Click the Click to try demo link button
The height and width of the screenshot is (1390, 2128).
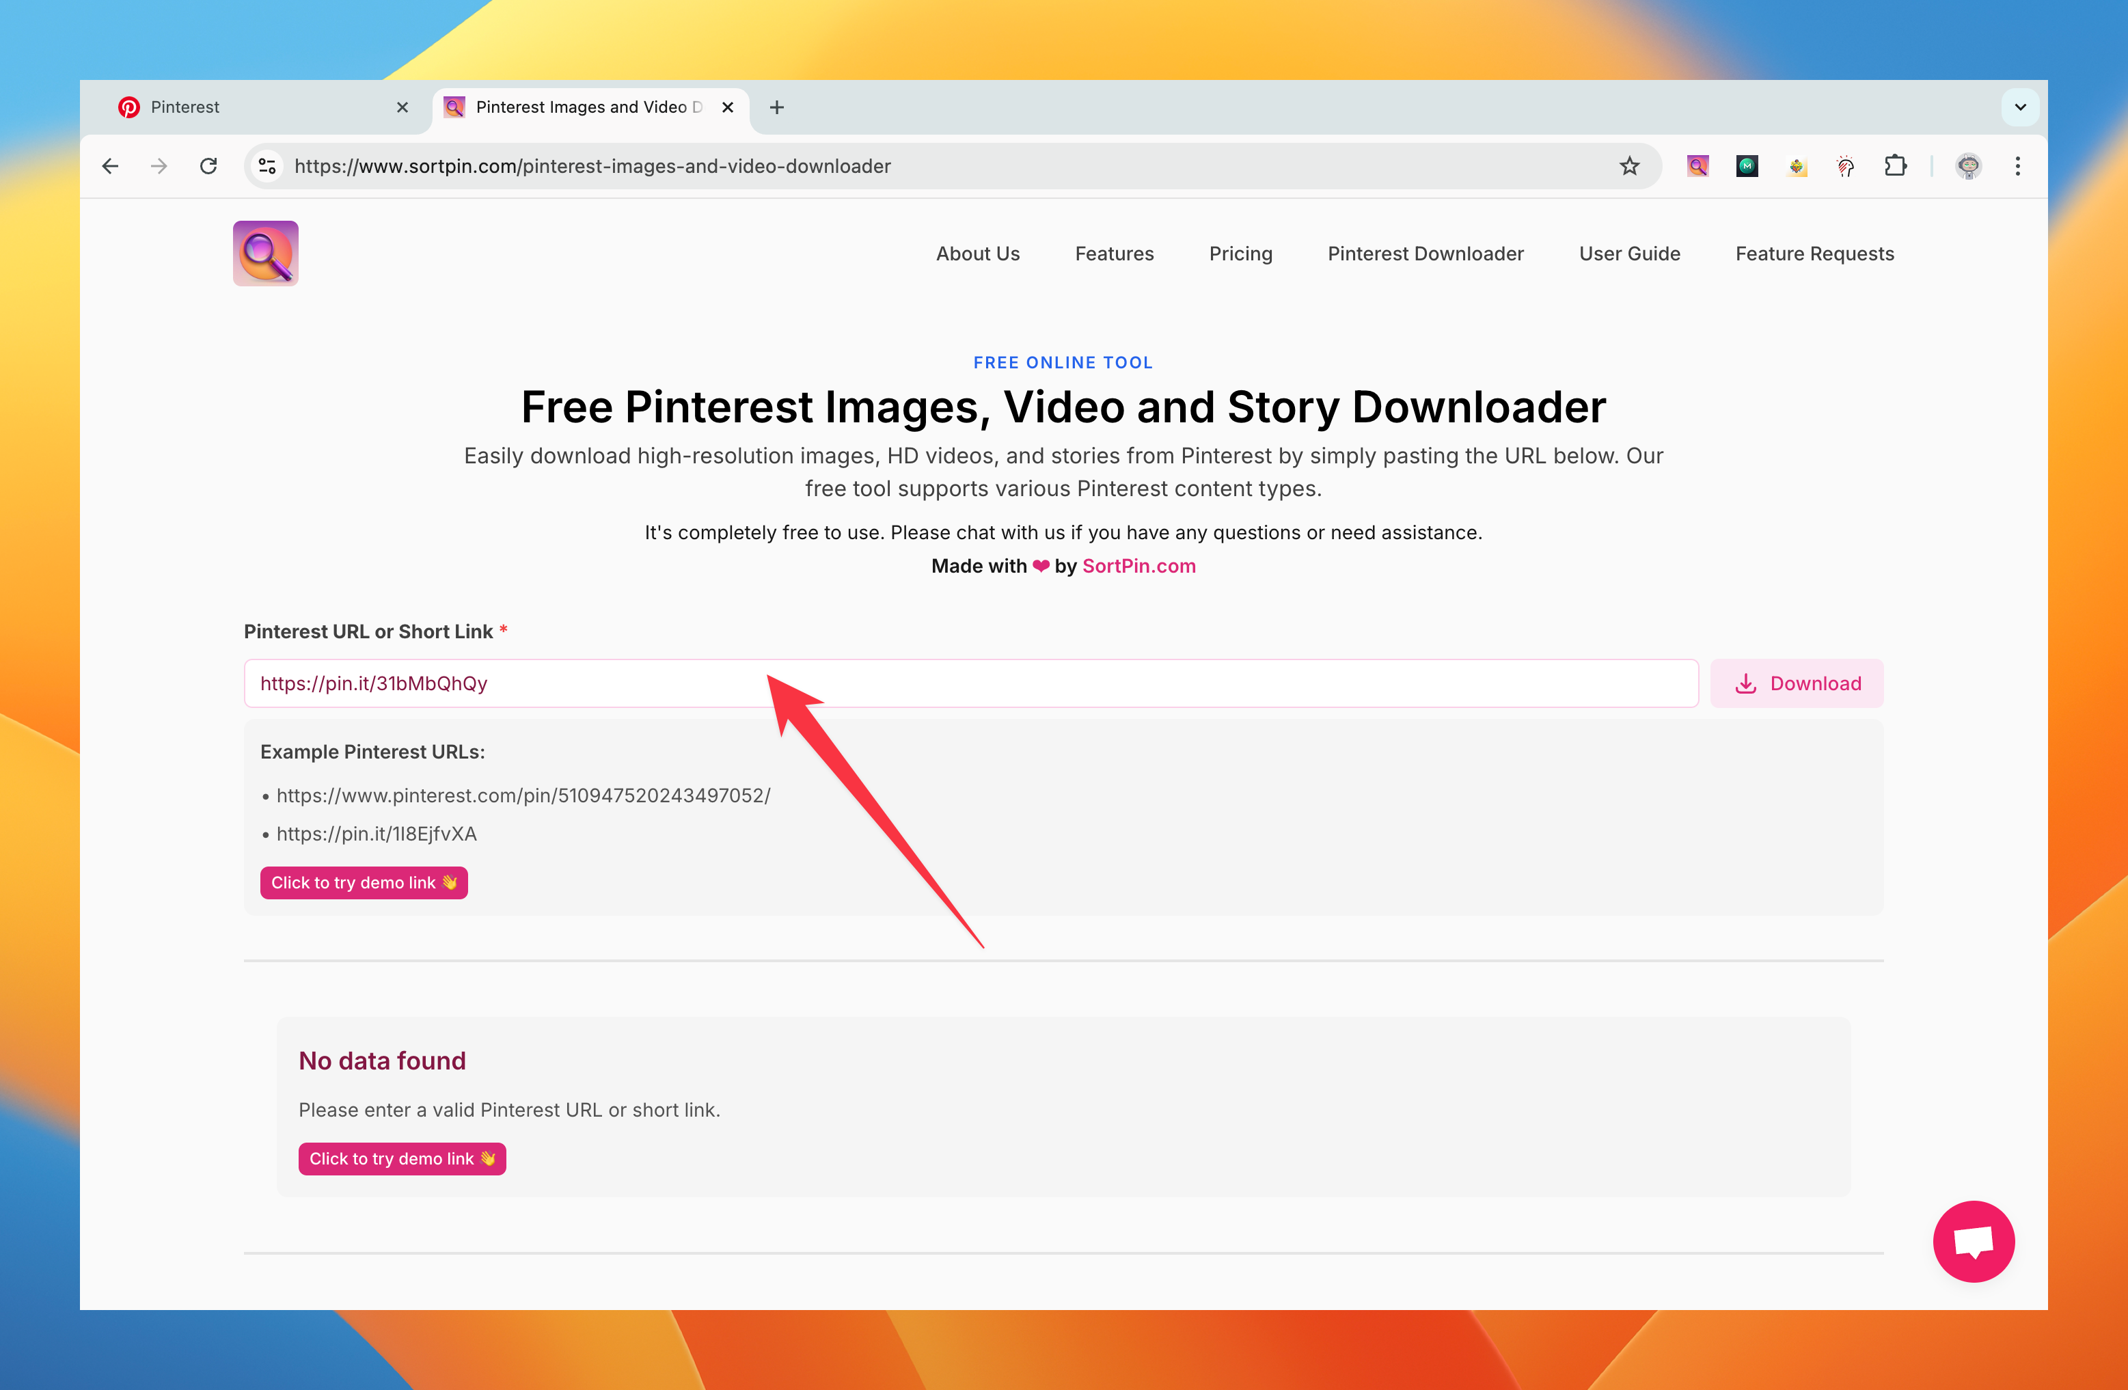point(363,882)
